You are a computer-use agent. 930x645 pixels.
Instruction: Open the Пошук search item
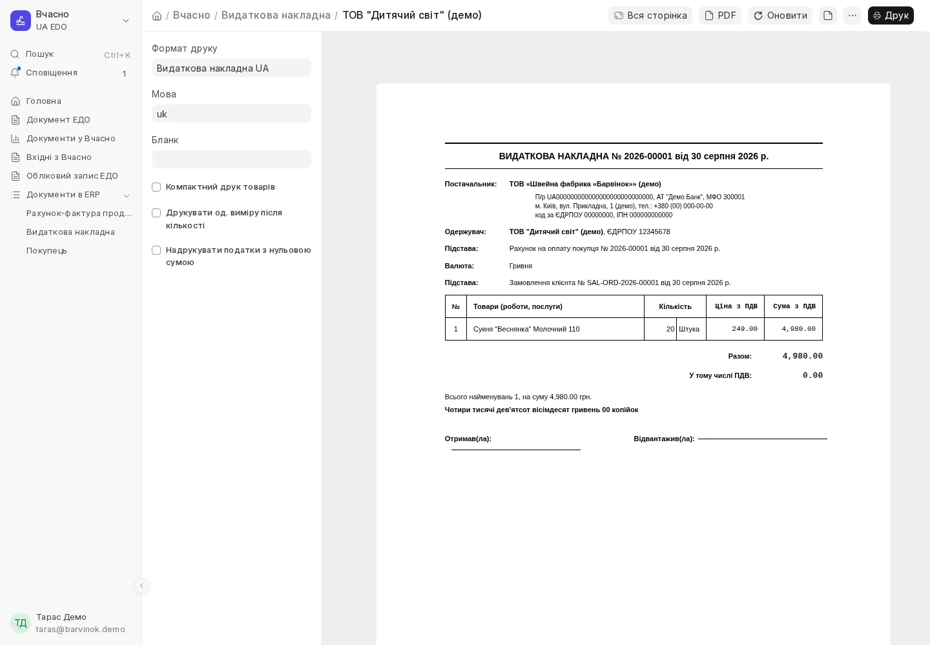[x=70, y=54]
